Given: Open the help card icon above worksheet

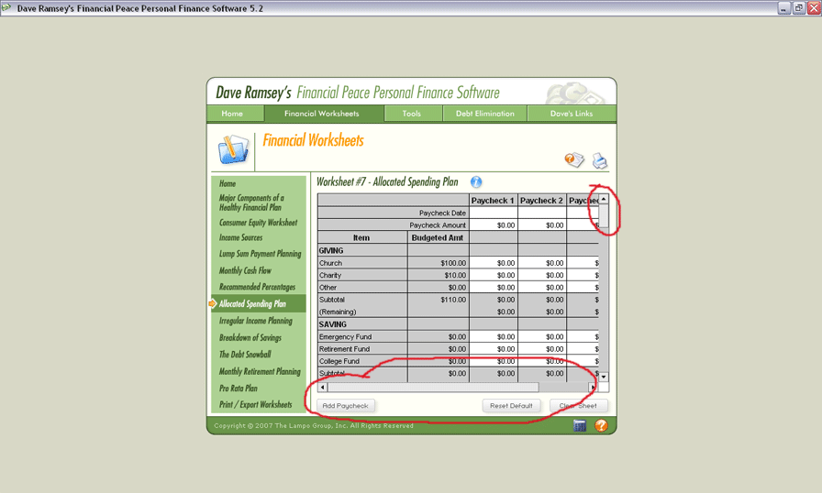Looking at the screenshot, I should pyautogui.click(x=574, y=159).
